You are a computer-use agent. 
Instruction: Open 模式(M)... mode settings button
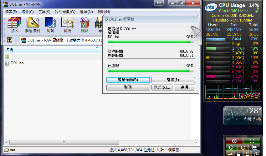pyautogui.click(x=162, y=87)
